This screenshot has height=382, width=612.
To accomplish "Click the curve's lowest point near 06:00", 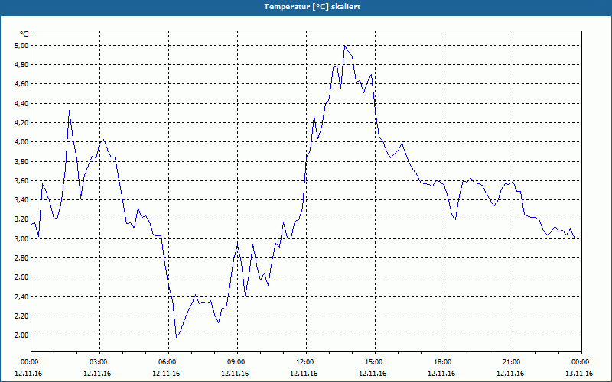I will pyautogui.click(x=177, y=337).
